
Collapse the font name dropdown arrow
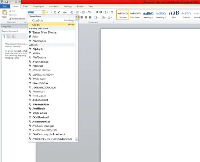click(44, 12)
